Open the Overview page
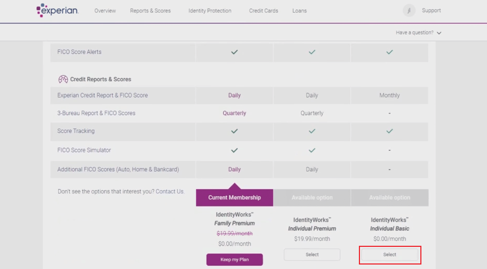The image size is (487, 269). tap(105, 11)
